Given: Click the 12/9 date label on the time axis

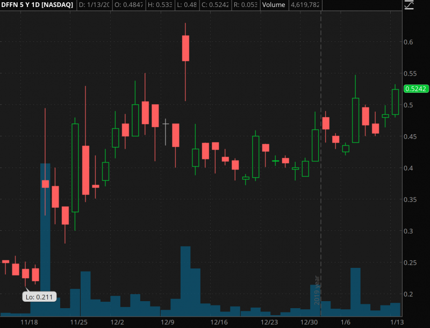Looking at the screenshot, I should [167, 322].
